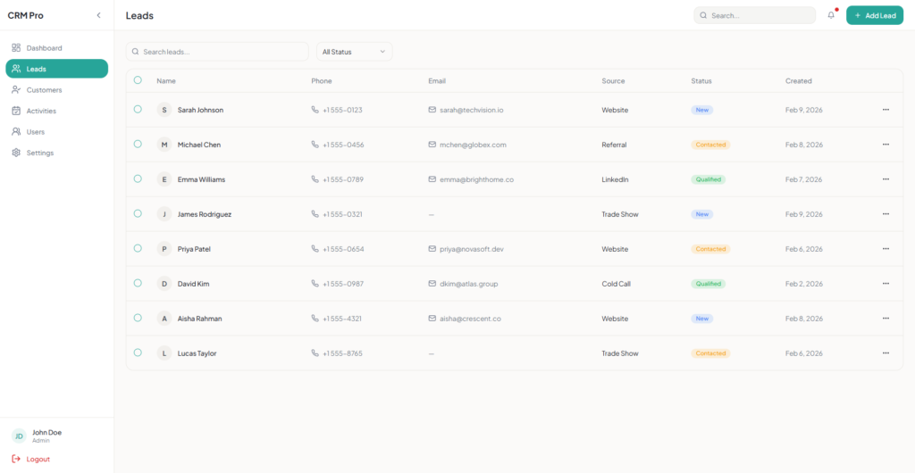Go to Activities in the sidebar
915x473 pixels.
[x=41, y=111]
